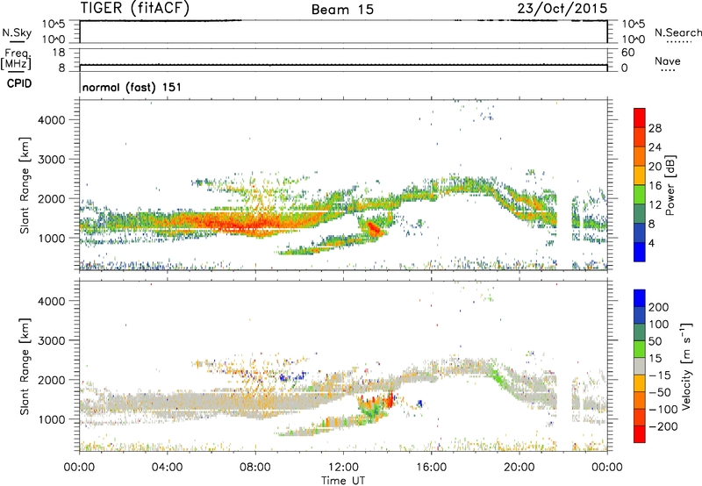Pick the red top segment of Power colorbar
702x486 pixels.
point(640,118)
